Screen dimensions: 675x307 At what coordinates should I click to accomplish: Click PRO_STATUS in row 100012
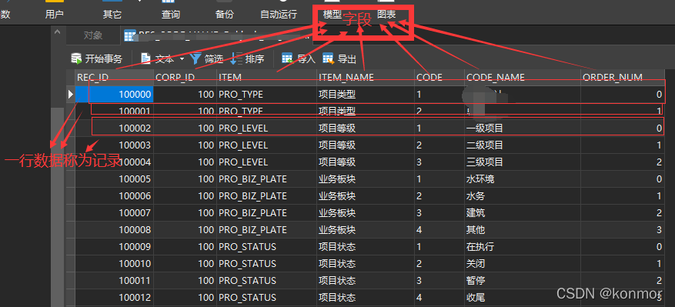(x=248, y=298)
